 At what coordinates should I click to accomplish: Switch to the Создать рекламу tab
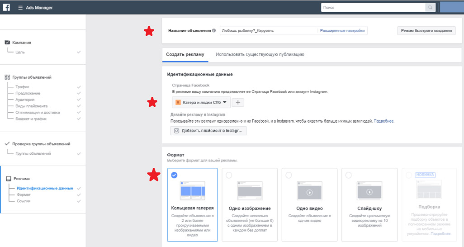tap(185, 54)
